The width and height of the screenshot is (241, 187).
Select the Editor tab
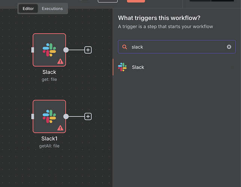coord(28,9)
